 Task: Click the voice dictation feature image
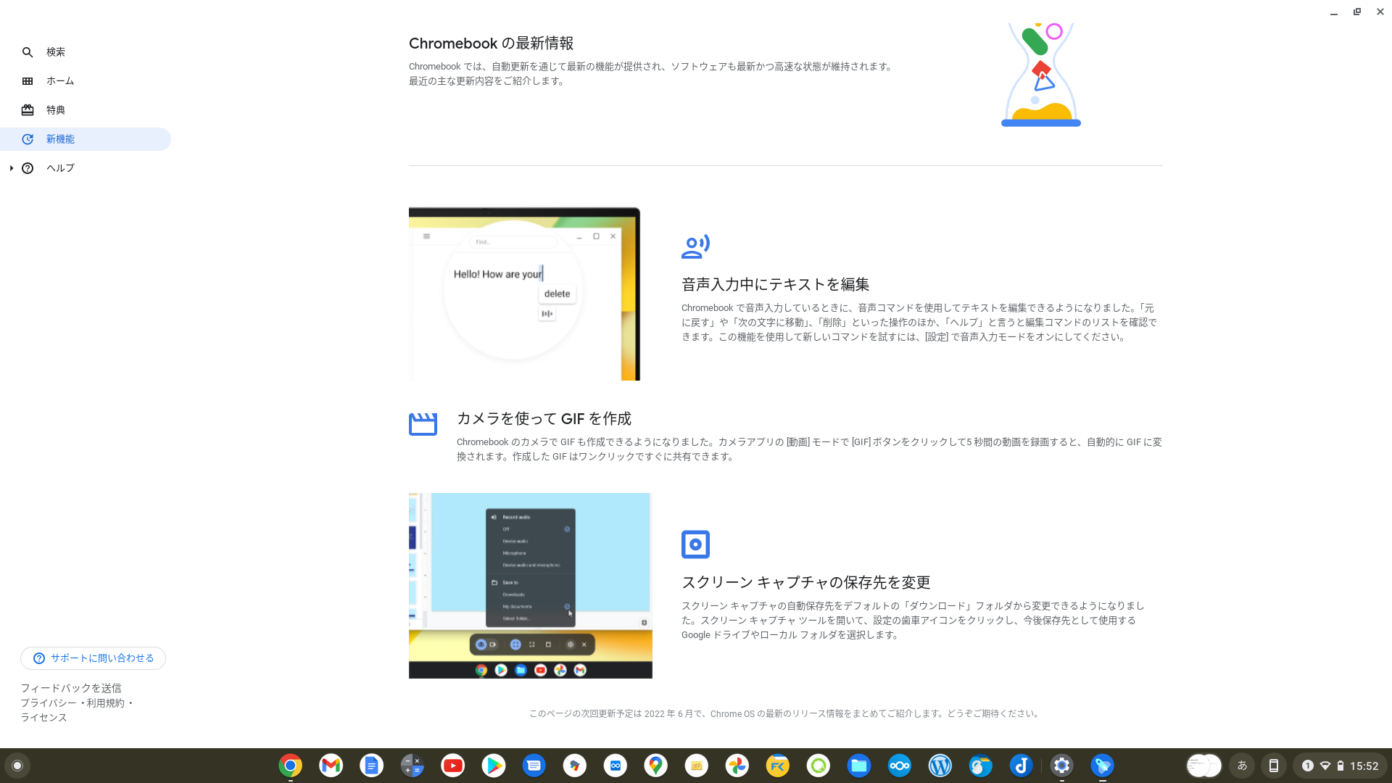pyautogui.click(x=524, y=294)
